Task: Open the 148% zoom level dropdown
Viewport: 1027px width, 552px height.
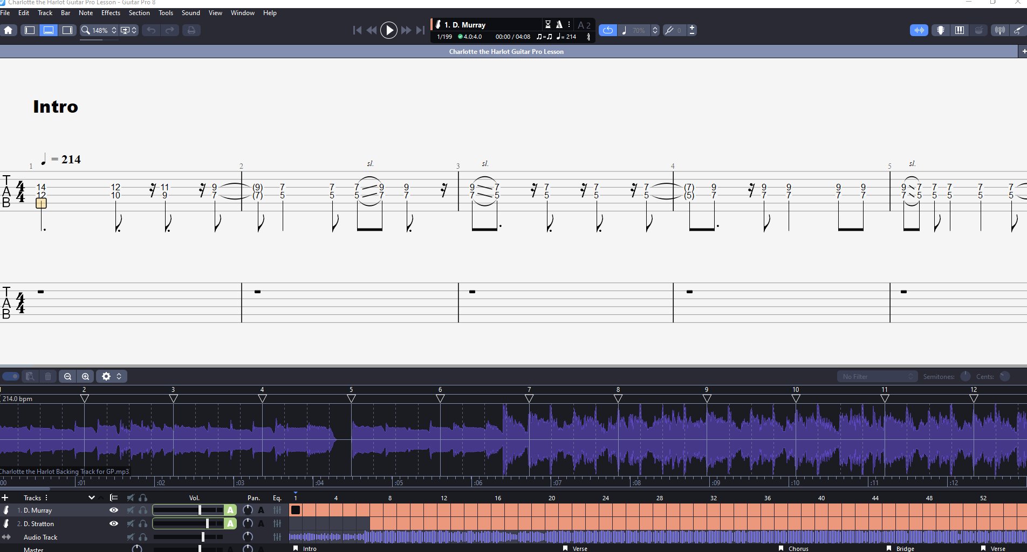Action: 99,30
